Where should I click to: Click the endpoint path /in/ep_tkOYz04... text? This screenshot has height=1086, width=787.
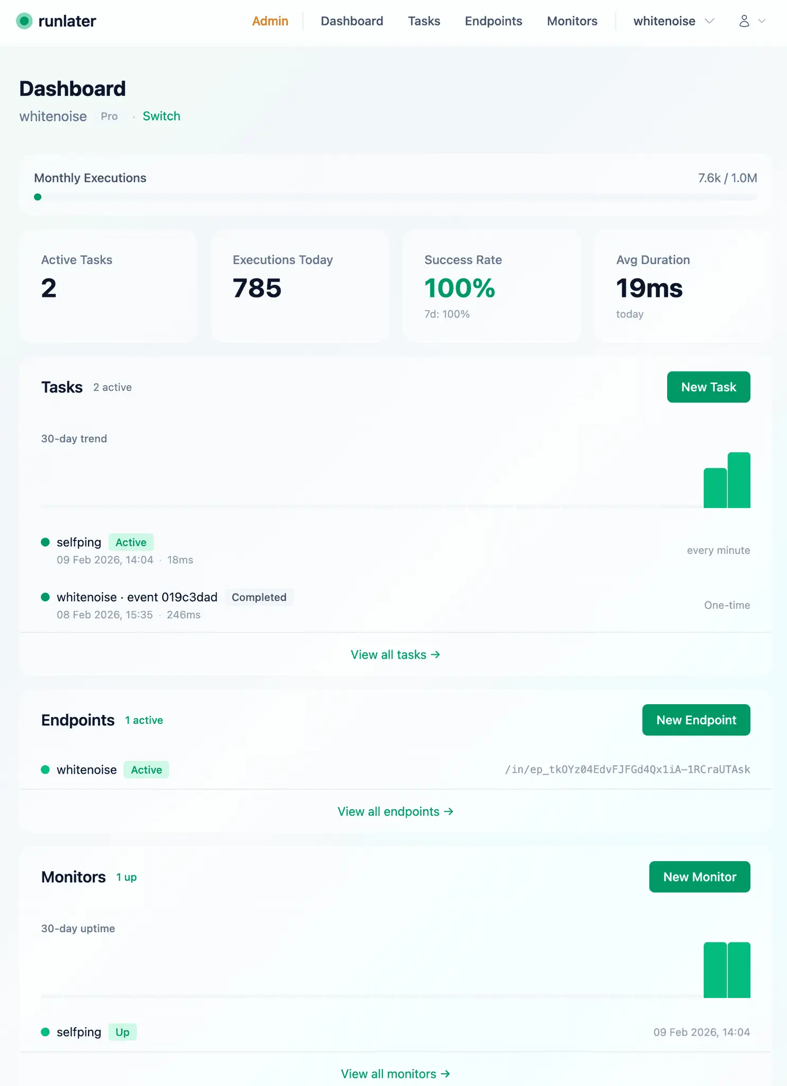click(627, 770)
